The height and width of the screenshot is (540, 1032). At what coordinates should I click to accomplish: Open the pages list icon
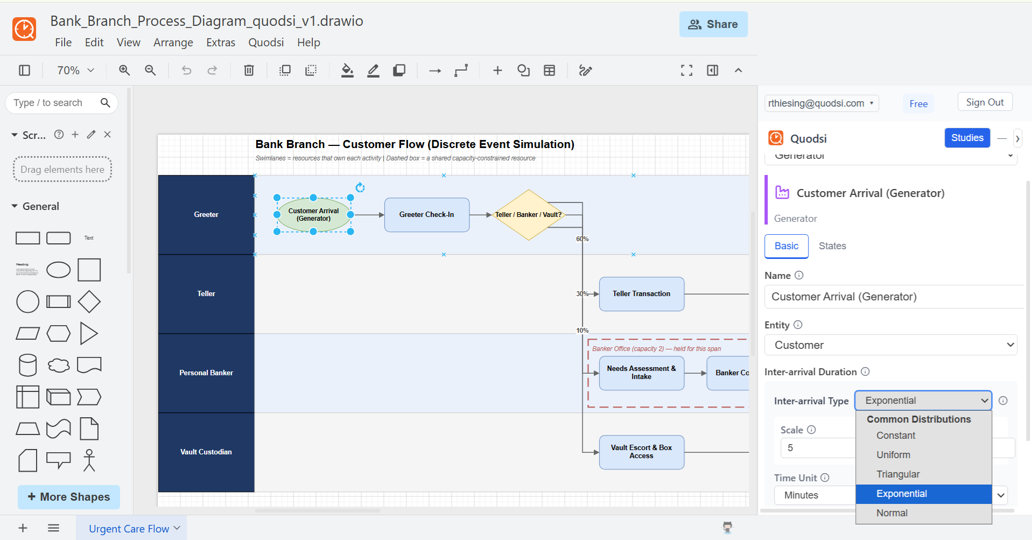(x=53, y=528)
